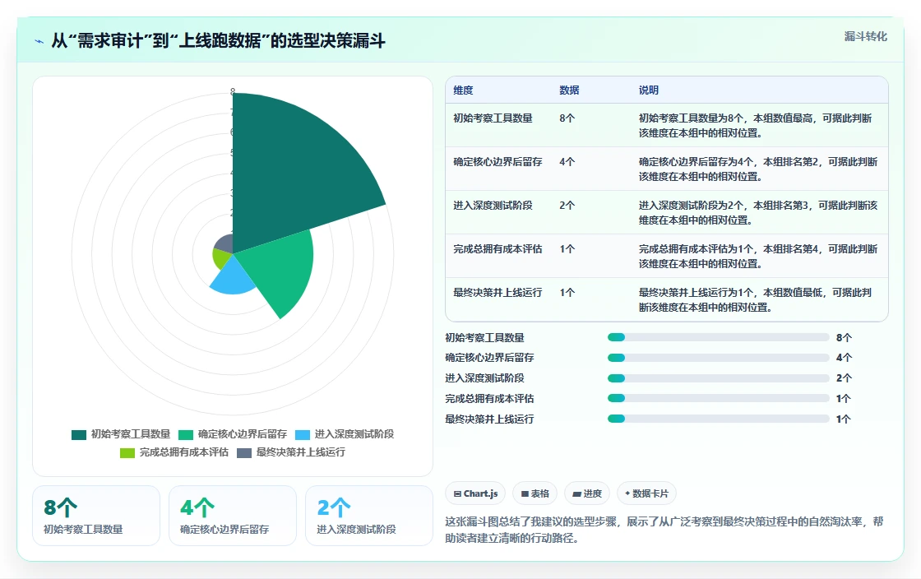Toggle 完成总拥有成本评估 legend swatch
This screenshot has width=921, height=579.
pyautogui.click(x=127, y=452)
